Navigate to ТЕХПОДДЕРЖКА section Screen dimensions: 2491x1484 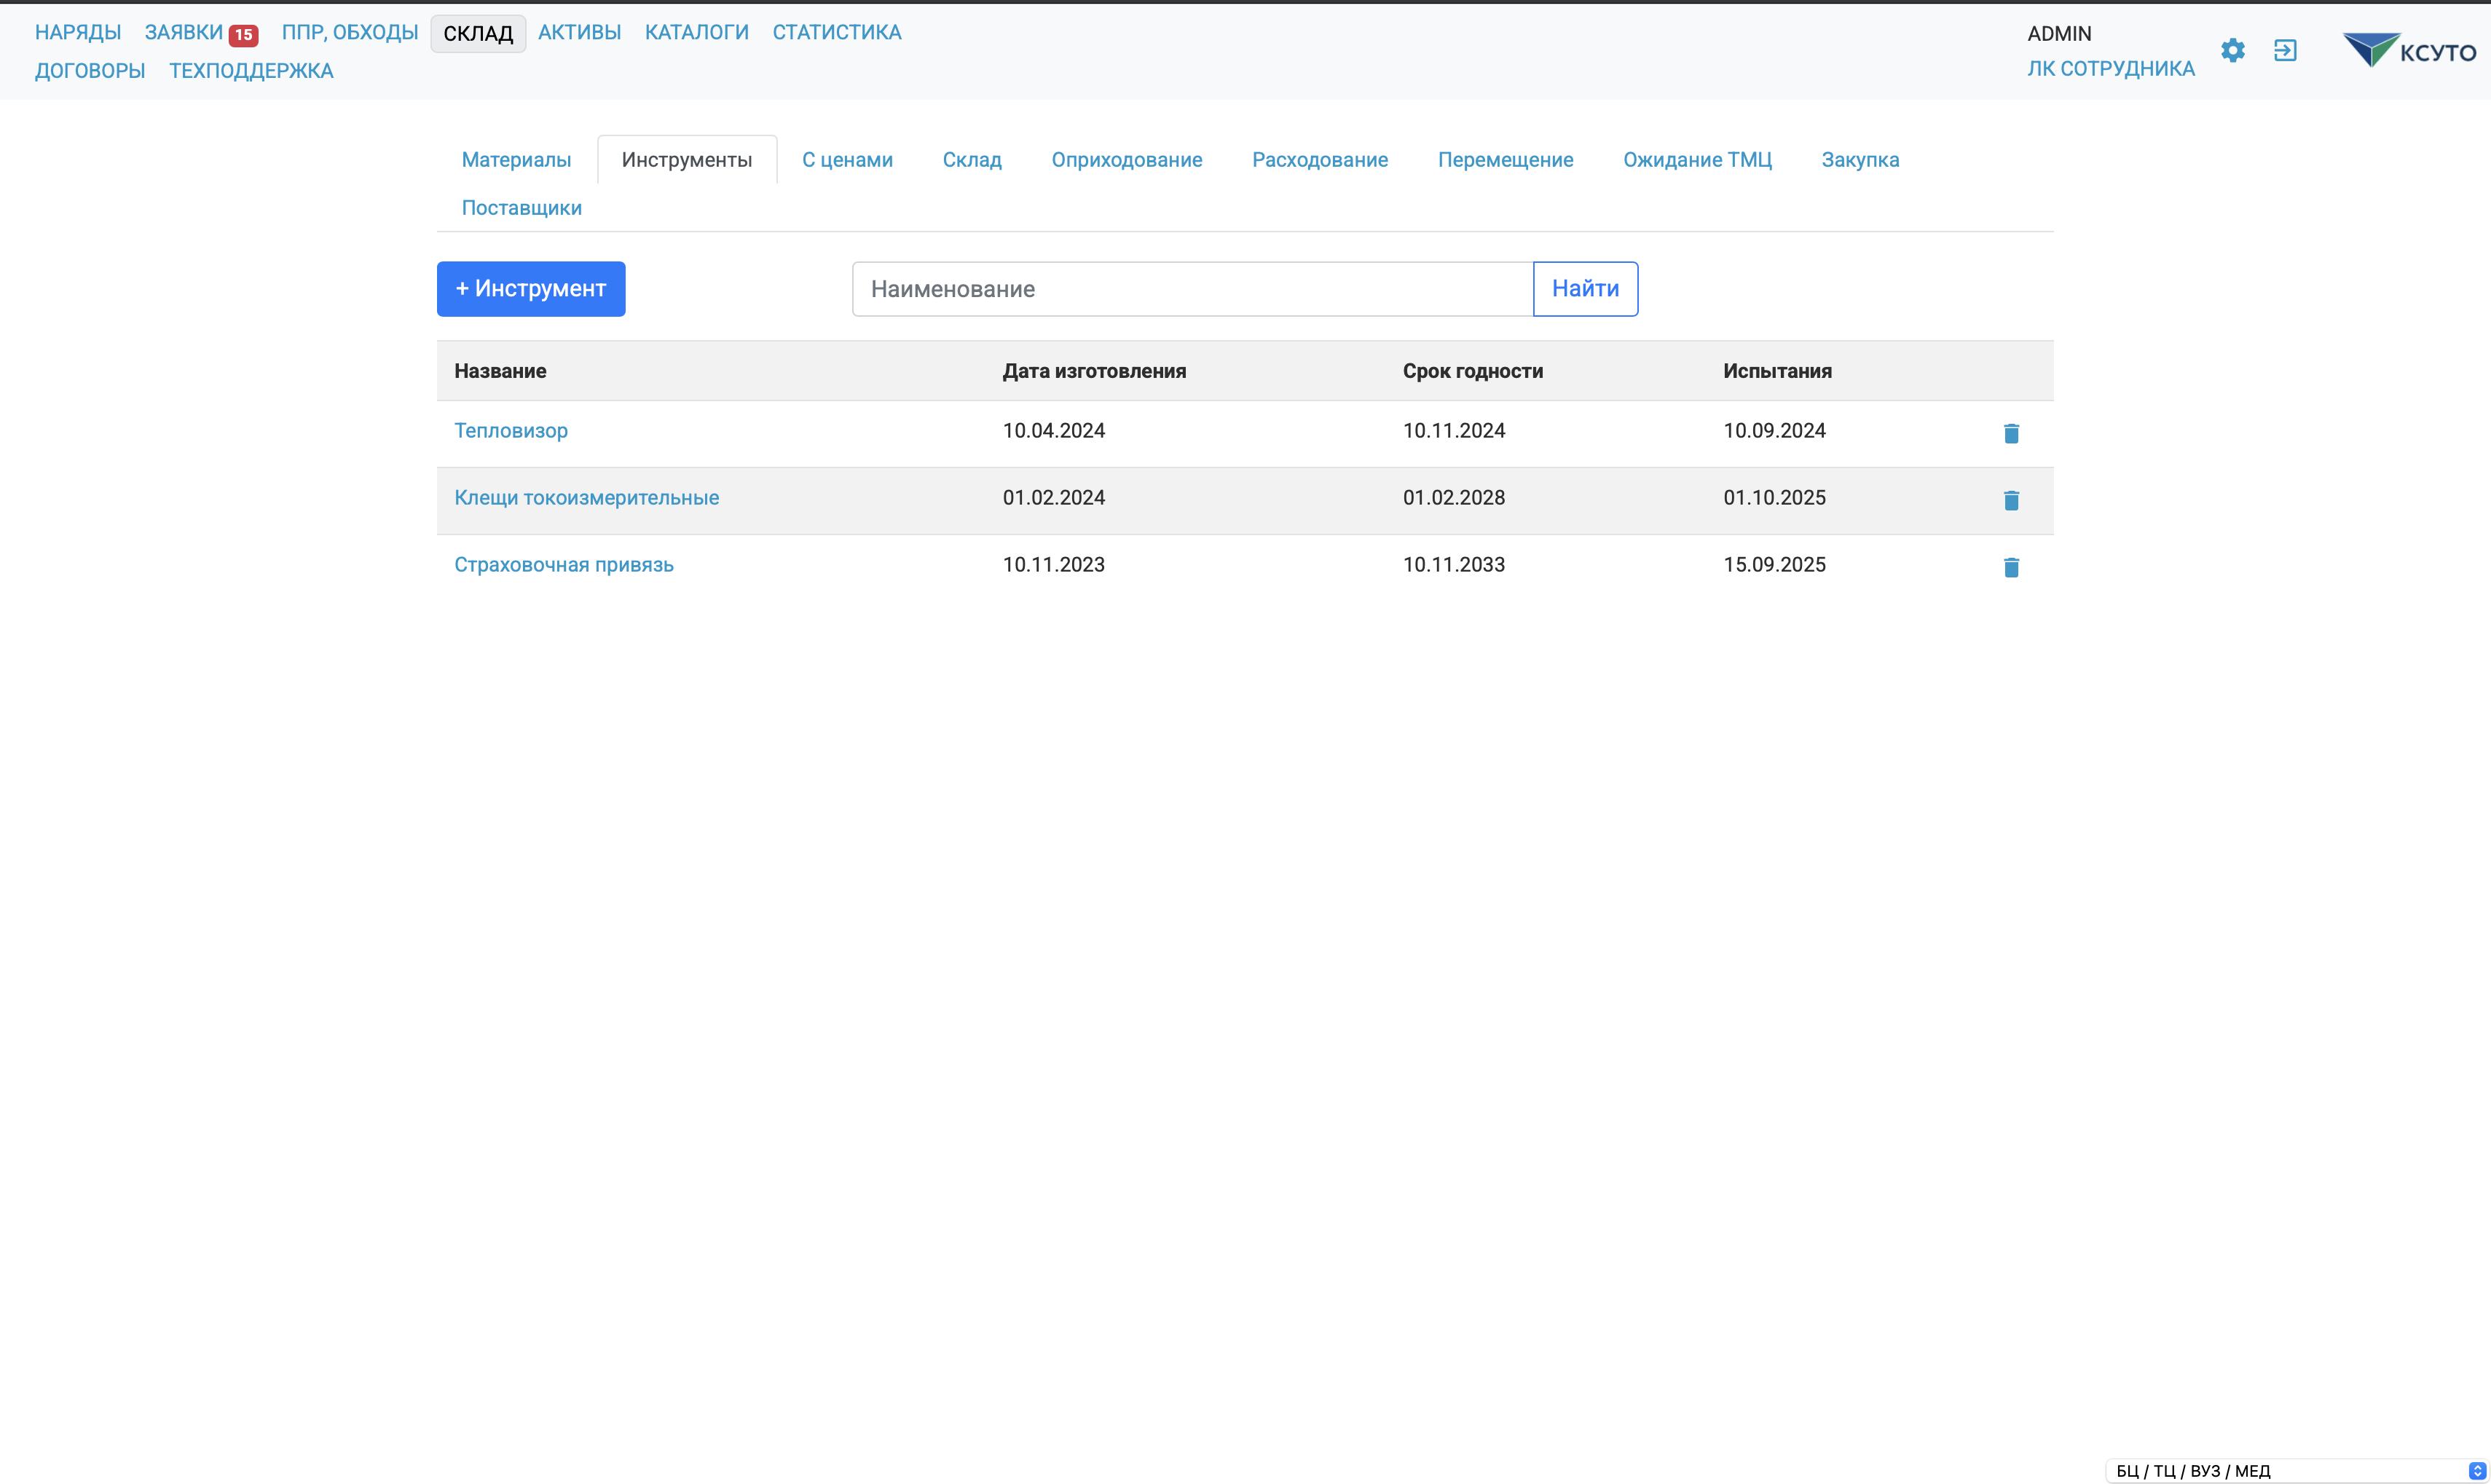coord(251,70)
